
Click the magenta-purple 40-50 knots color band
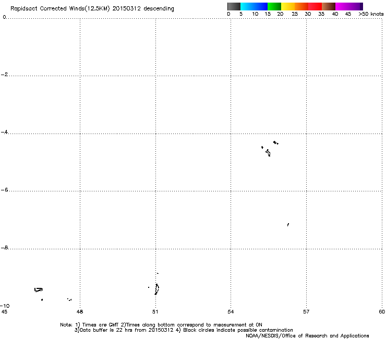[349, 6]
